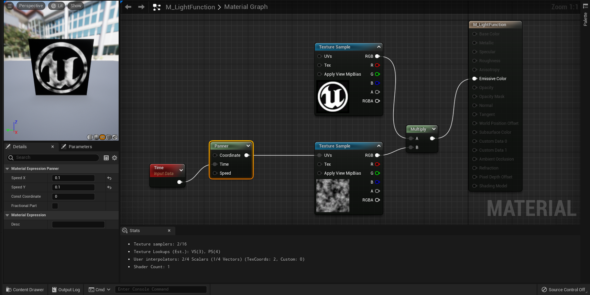Navigate back in the material graph
The image size is (590, 295).
coord(128,7)
